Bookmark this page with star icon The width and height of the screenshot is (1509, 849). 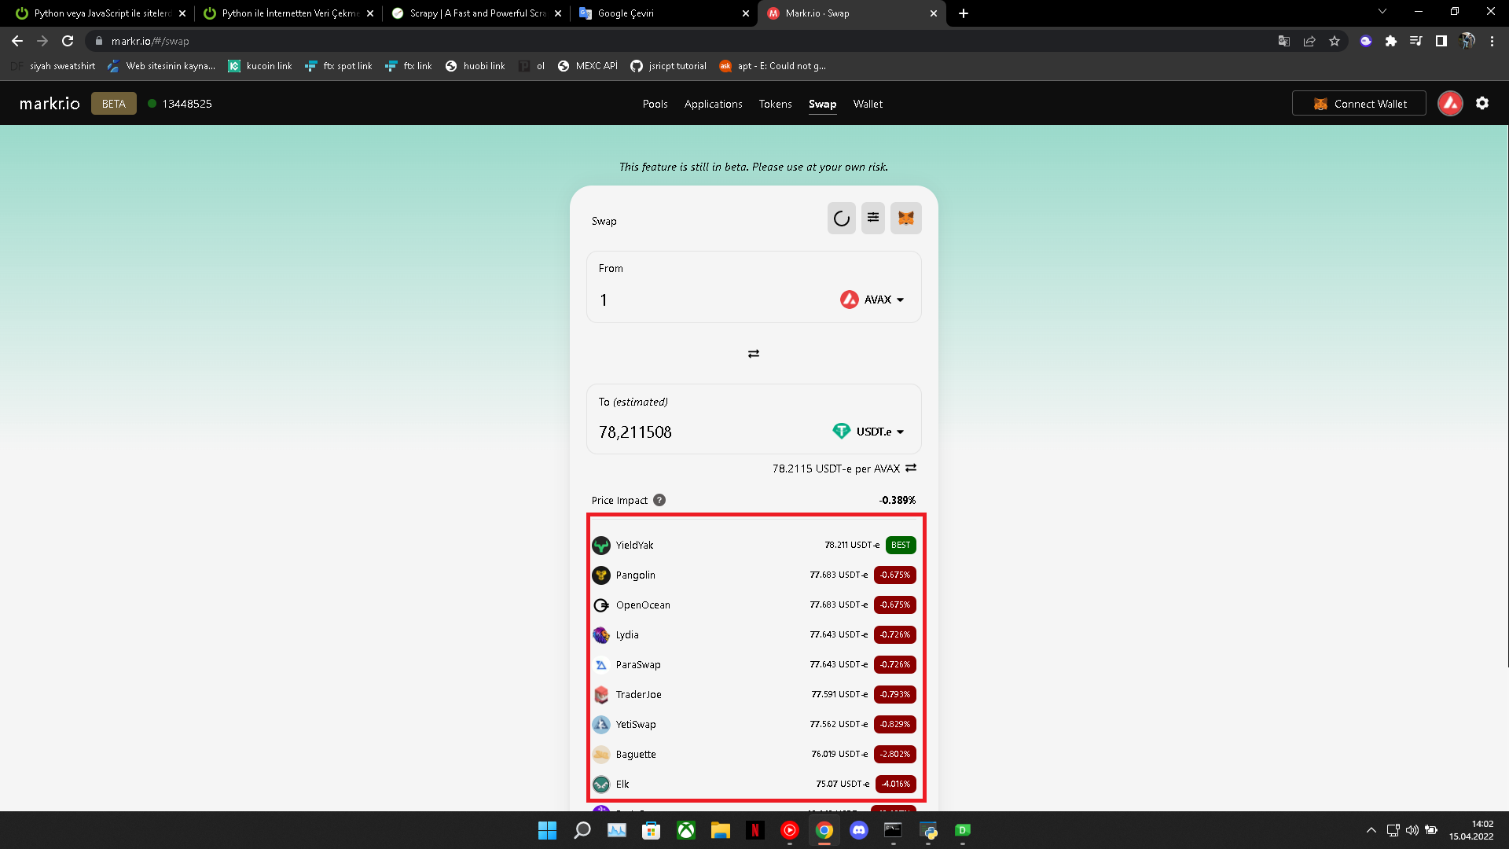point(1334,41)
